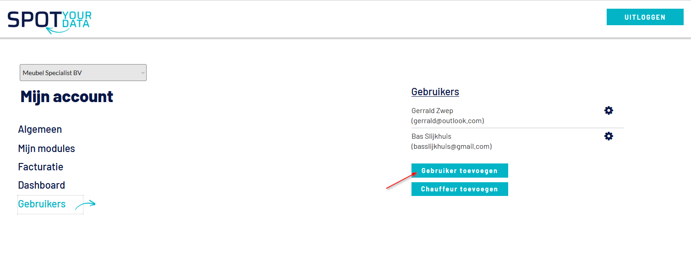Open the Meubel Specialist BV company dropdown
691x266 pixels.
point(83,73)
